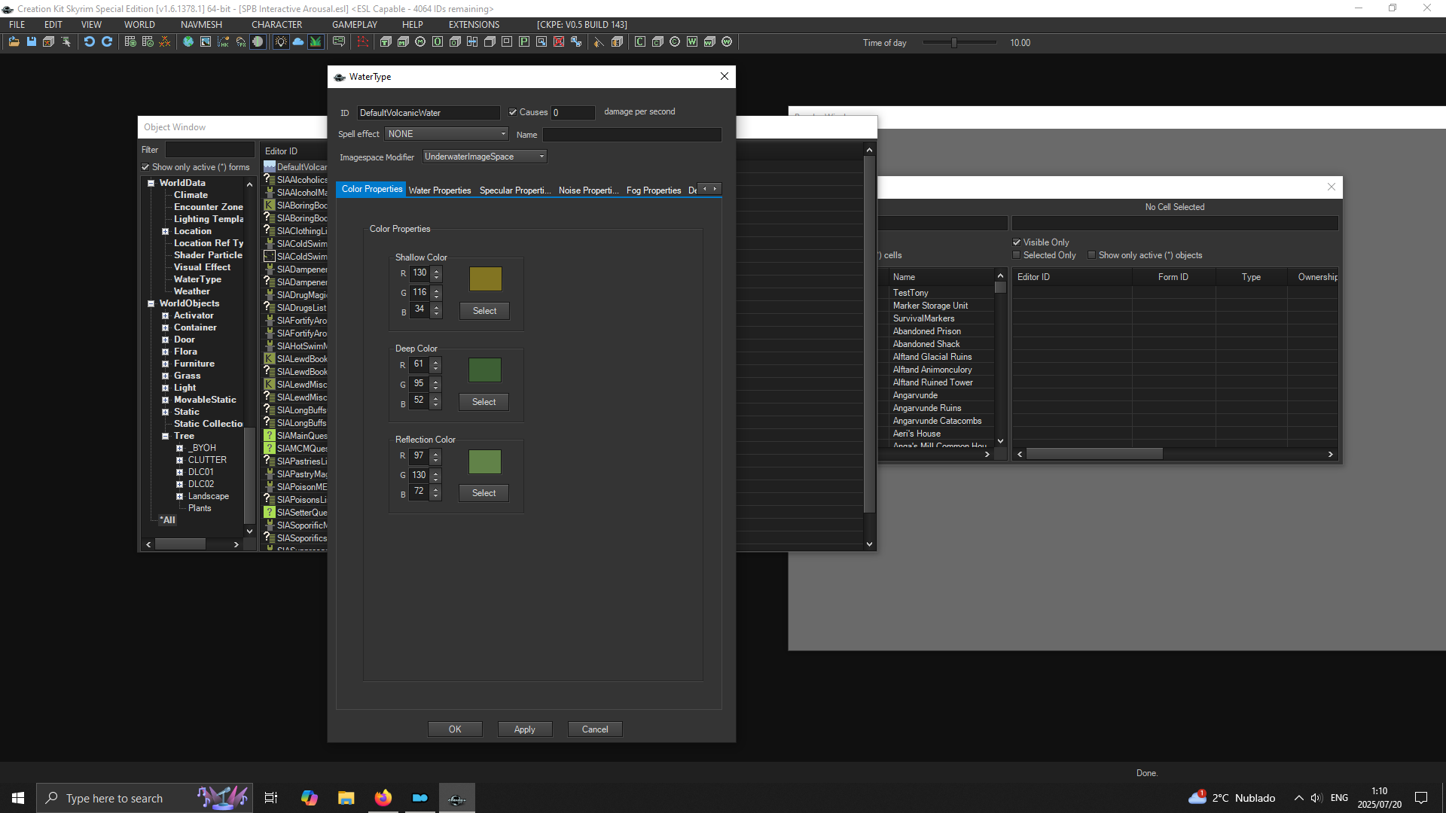Enable the Selected Only checkbox
The image size is (1446, 813).
point(1017,255)
